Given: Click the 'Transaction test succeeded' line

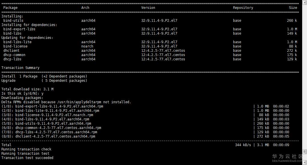Looking at the screenshot, I should (27, 158).
